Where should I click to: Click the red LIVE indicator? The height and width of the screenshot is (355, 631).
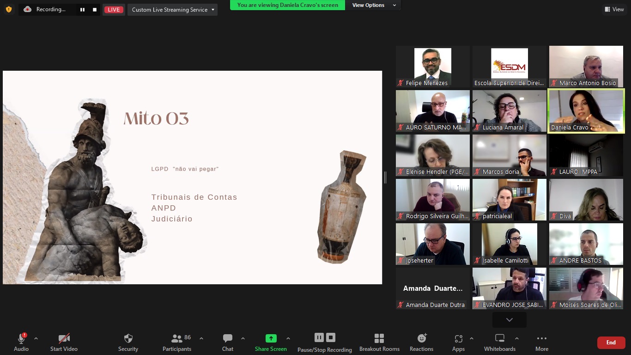(114, 10)
